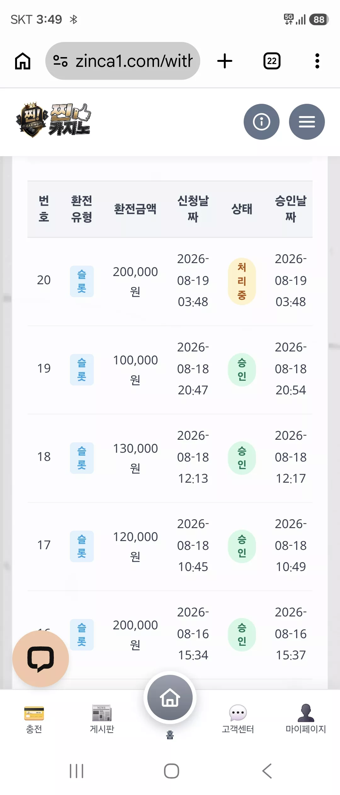This screenshot has width=340, height=795.
Task: Open the browser three-dot overflow menu
Action: 317,61
